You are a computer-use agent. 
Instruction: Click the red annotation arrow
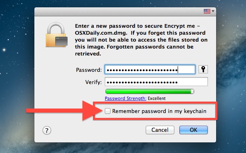point(64,111)
